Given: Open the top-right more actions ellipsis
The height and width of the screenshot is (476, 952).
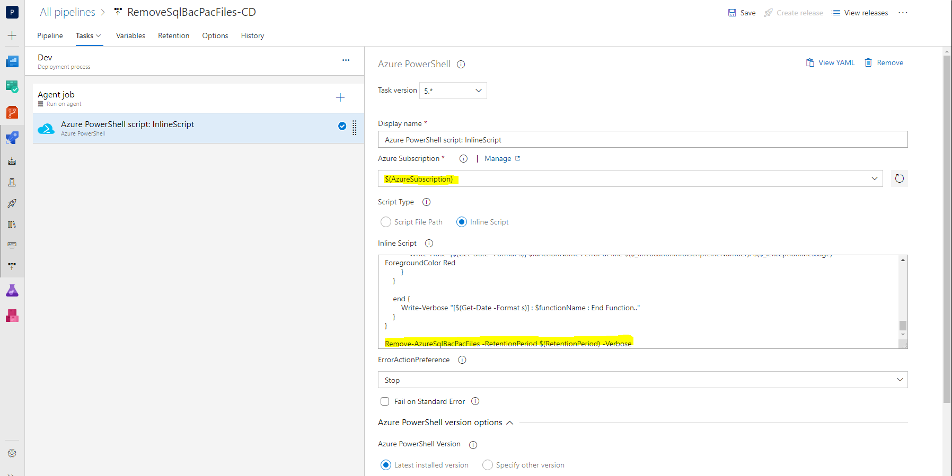Looking at the screenshot, I should (903, 13).
